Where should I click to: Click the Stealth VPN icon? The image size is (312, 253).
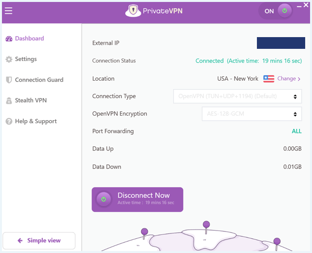[9, 101]
